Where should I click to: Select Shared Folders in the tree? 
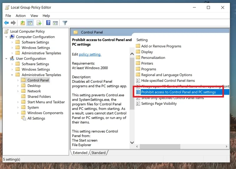[39, 97]
